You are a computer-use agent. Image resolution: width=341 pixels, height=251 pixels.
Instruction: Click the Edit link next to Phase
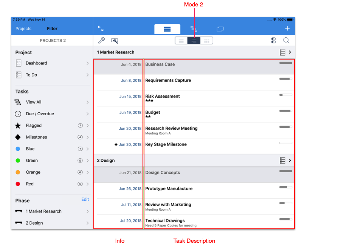(85, 200)
